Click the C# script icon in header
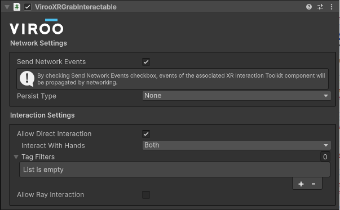The image size is (340, 210). [x=17, y=7]
